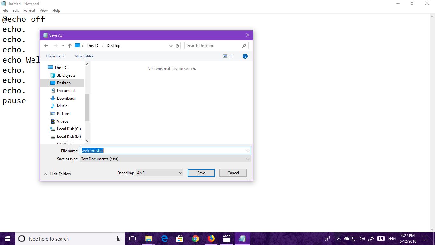Click the blue Help question mark icon

tap(245, 56)
